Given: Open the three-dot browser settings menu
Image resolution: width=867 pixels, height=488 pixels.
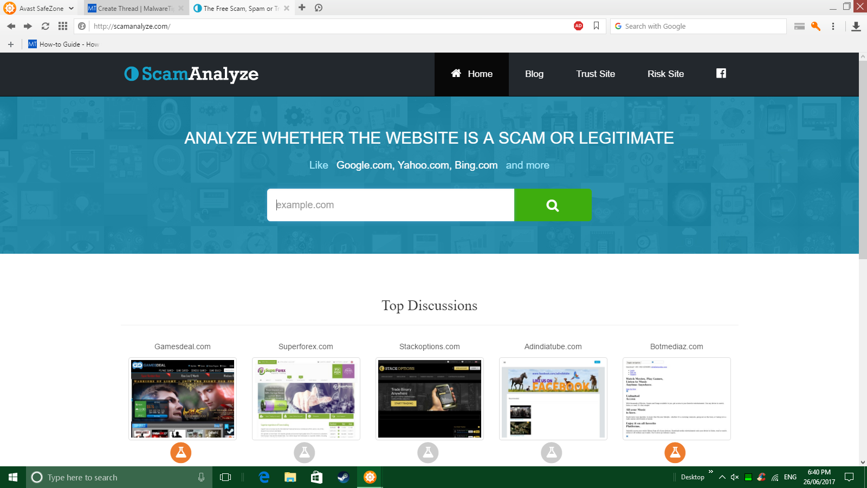Looking at the screenshot, I should click(833, 26).
